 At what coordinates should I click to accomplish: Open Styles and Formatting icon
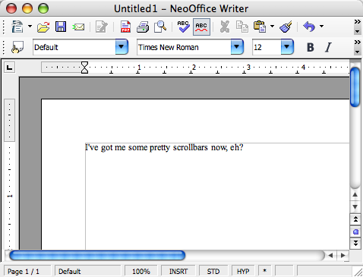click(x=17, y=47)
